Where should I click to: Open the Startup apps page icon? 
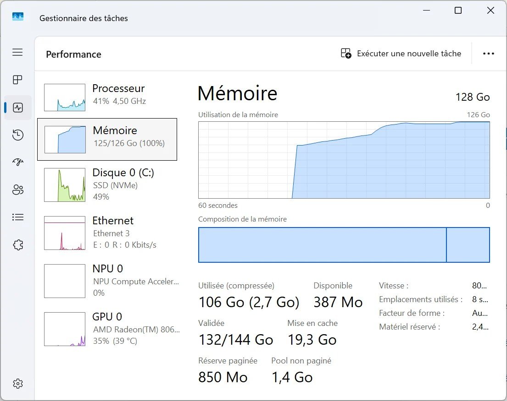tap(18, 162)
